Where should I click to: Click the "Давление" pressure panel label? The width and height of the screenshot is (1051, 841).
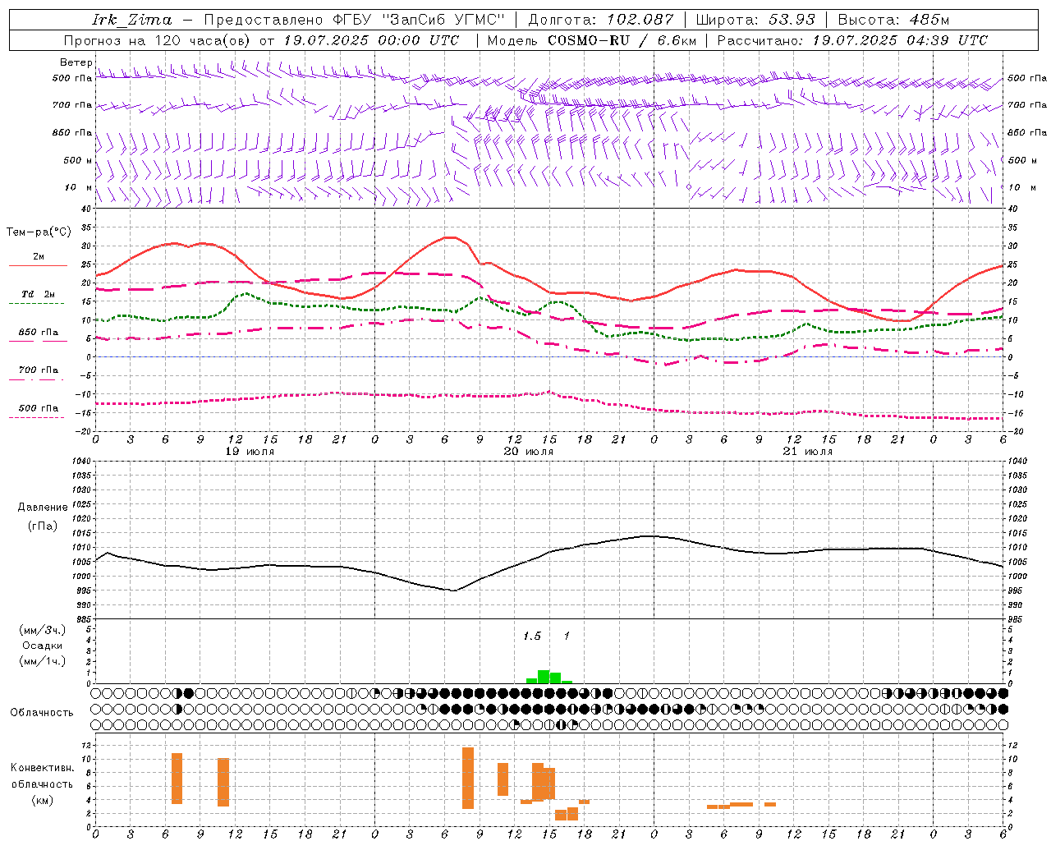click(43, 508)
